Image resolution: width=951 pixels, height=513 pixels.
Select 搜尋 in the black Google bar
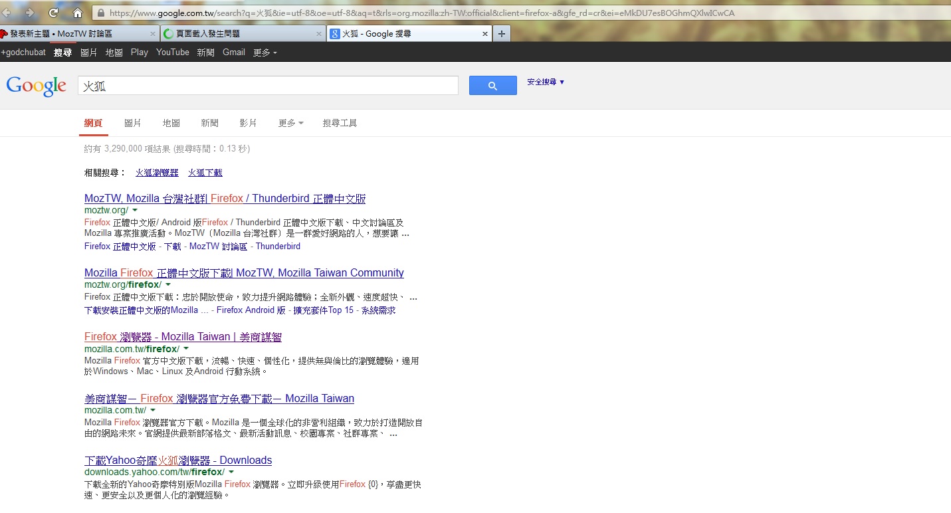point(62,52)
